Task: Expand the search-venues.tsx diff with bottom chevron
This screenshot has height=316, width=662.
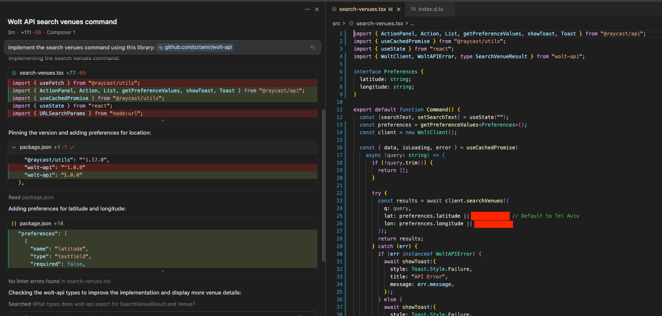Action: (163, 121)
